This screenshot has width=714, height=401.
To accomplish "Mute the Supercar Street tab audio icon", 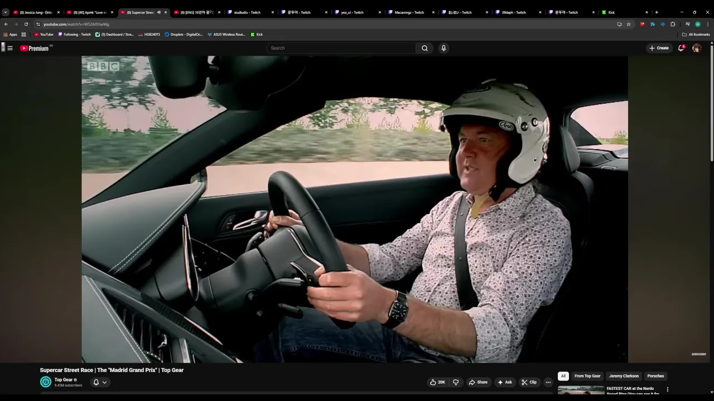I will [x=159, y=12].
